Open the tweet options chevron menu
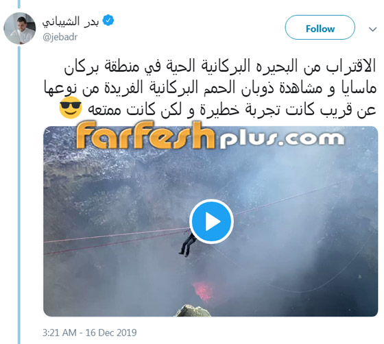This screenshot has width=384, height=344. 373,29
